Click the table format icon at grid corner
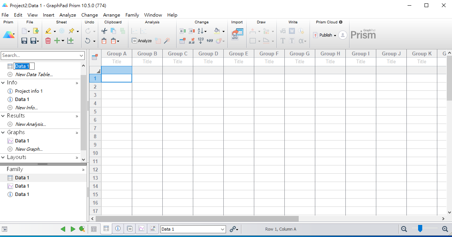 [x=95, y=57]
